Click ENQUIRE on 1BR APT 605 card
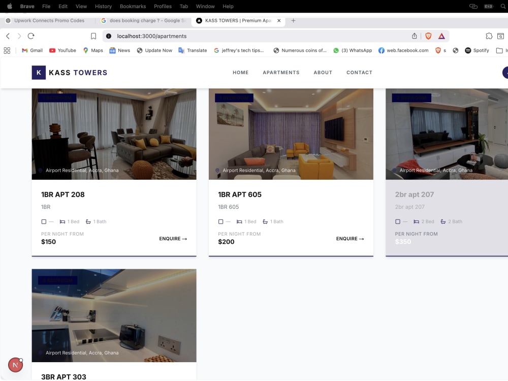Screen dimensions: 508x381 point(350,238)
